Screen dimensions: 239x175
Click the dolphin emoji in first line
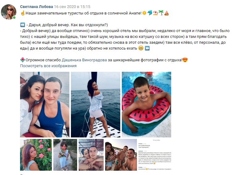click(150, 13)
